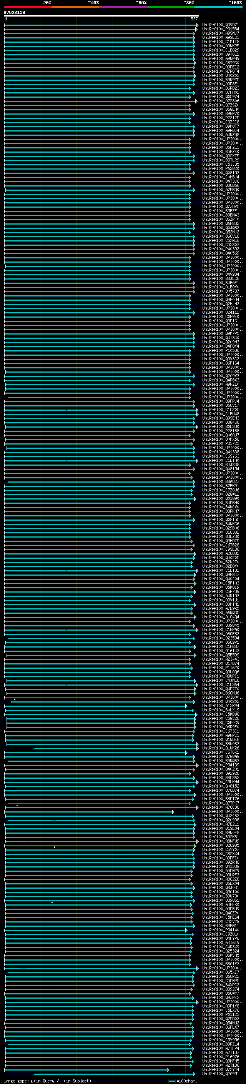
Task: Select hit label UniRef100_B6RB23
Action: (220, 88)
